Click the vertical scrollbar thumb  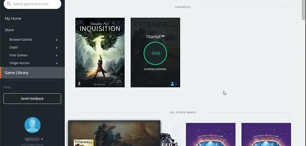[303, 10]
